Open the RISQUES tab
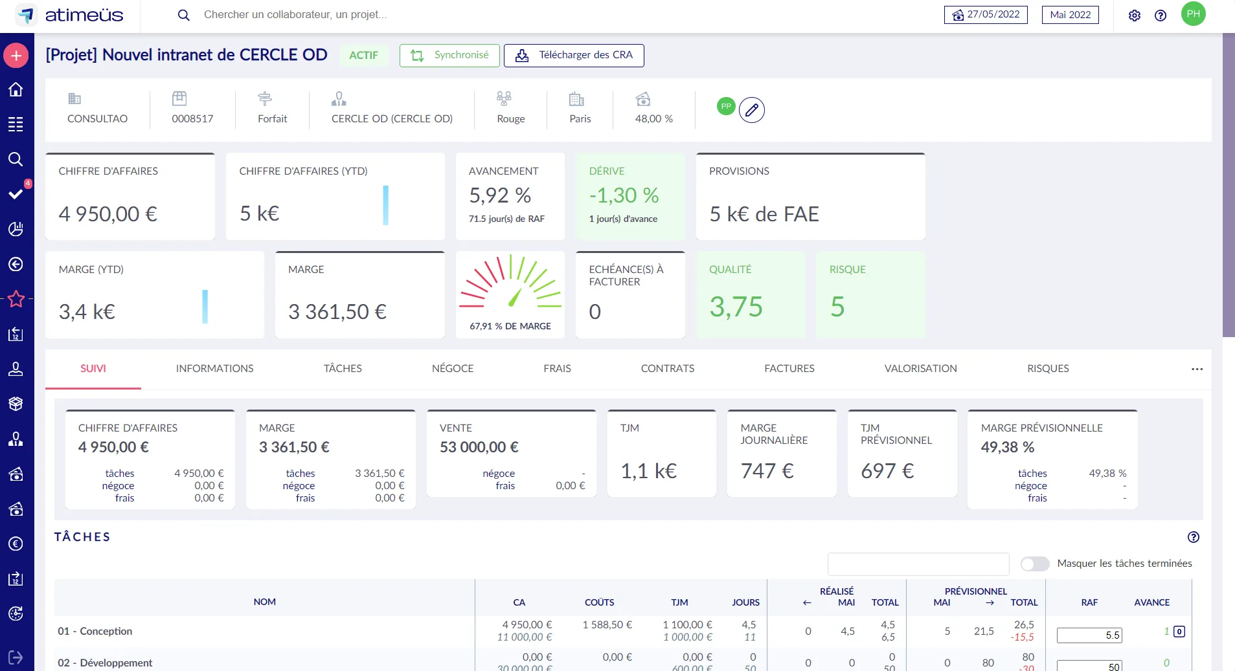This screenshot has width=1235, height=671. (1048, 369)
